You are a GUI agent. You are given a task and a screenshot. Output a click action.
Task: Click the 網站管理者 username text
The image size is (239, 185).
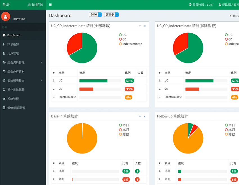coord(19,19)
